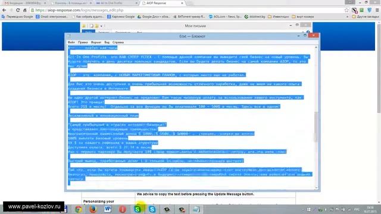Open Файл ribbon tab in Мои письма window
Image resolution: width=381 pixels, height=214 pixels.
click(88, 32)
